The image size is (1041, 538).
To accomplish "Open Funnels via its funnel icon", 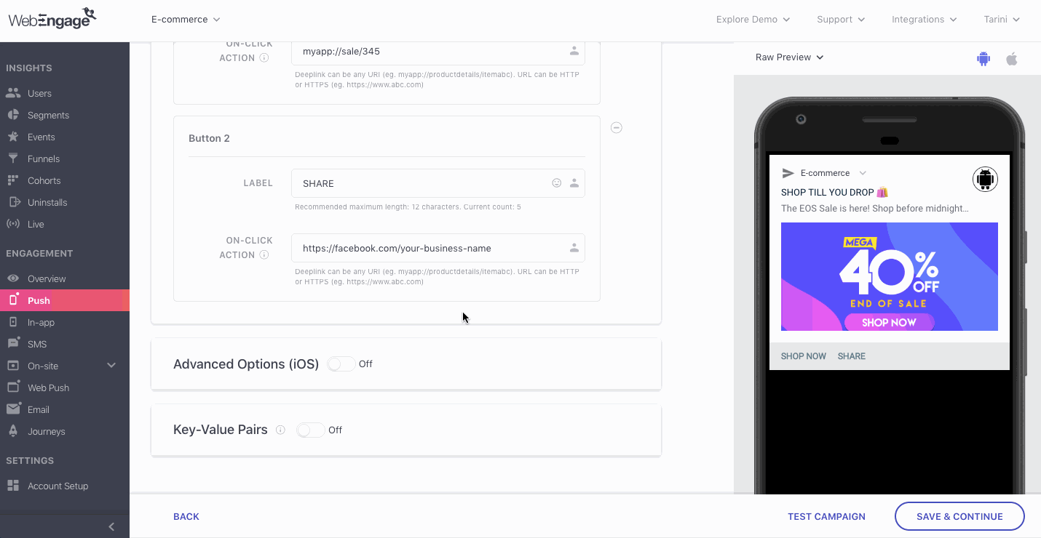I will [12, 158].
